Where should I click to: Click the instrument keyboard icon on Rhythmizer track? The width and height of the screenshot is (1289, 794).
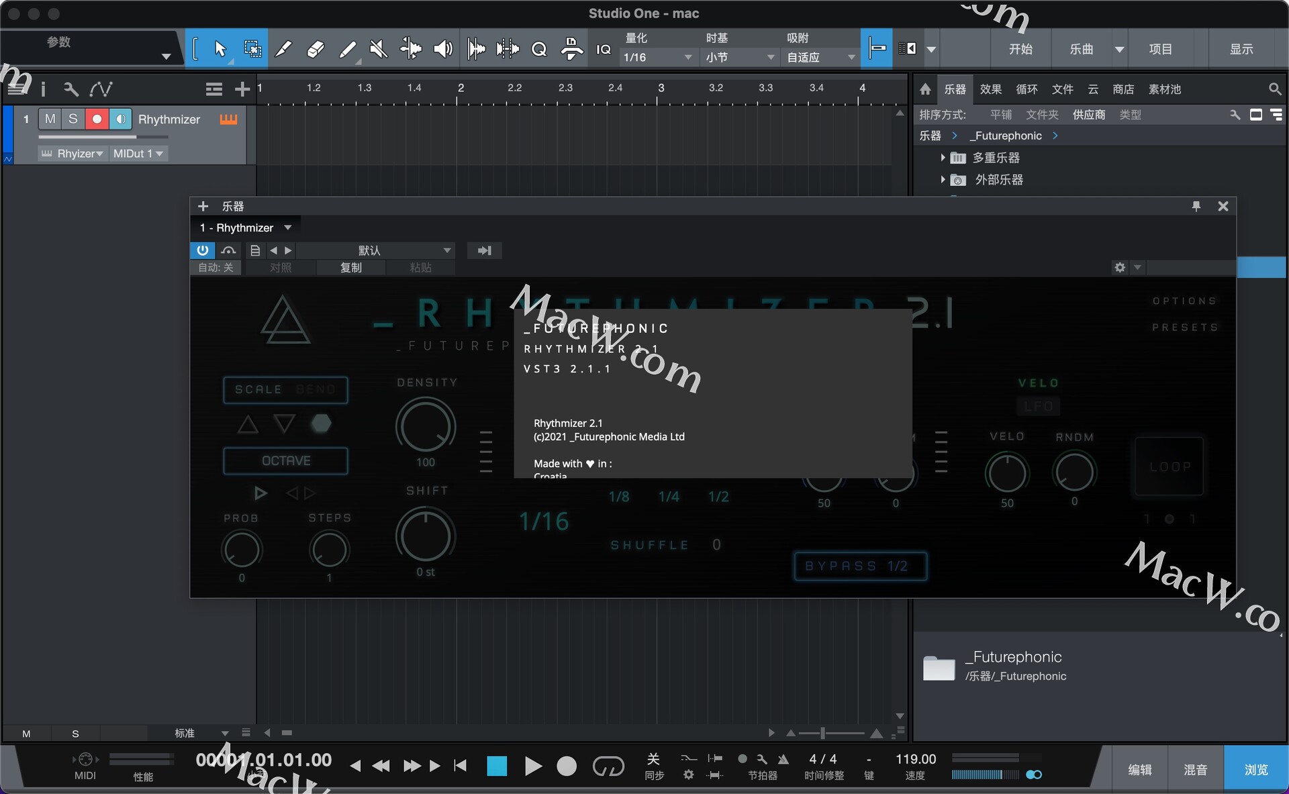[228, 119]
